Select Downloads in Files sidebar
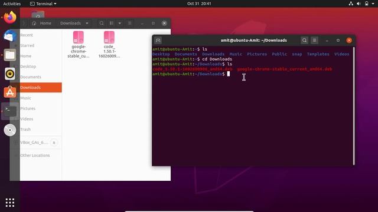378x212 pixels. point(36,88)
